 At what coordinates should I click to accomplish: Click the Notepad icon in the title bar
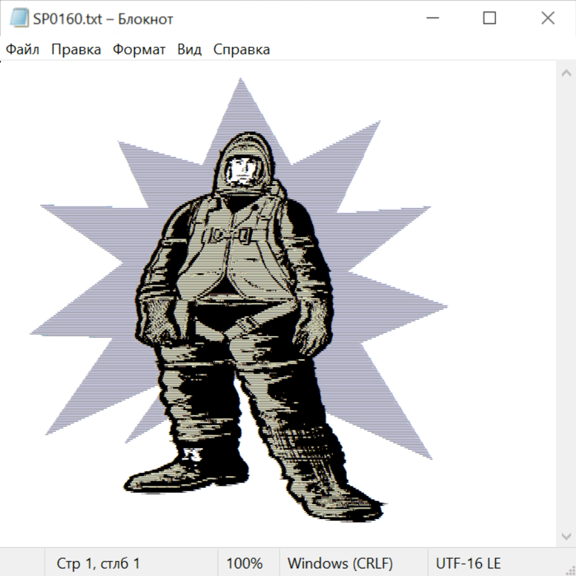pyautogui.click(x=18, y=19)
